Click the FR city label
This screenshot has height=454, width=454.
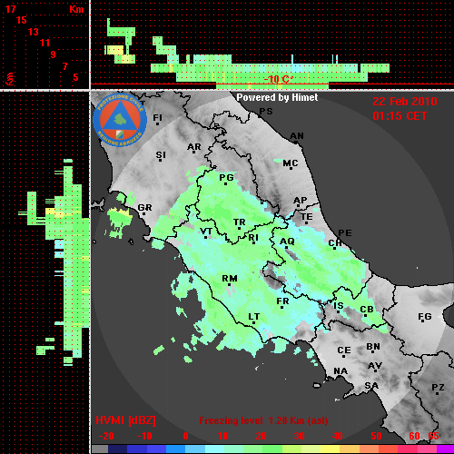coord(282,301)
